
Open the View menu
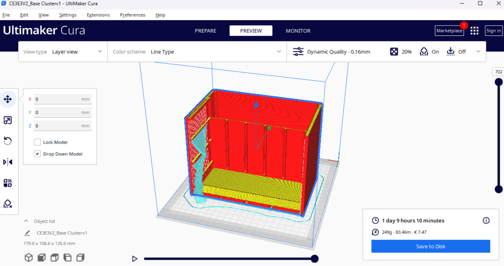click(44, 15)
